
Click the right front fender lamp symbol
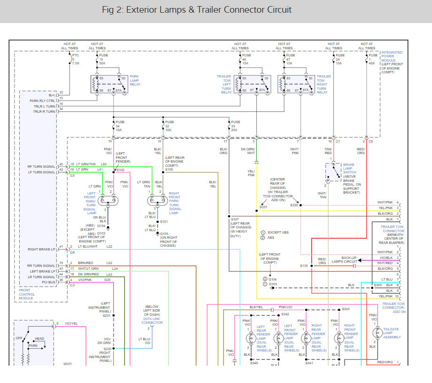306,338
